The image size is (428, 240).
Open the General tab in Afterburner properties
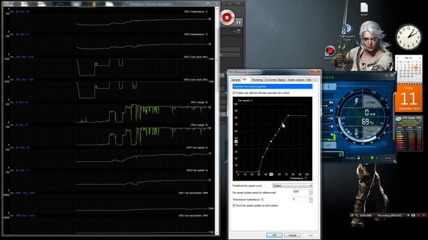[x=235, y=80]
